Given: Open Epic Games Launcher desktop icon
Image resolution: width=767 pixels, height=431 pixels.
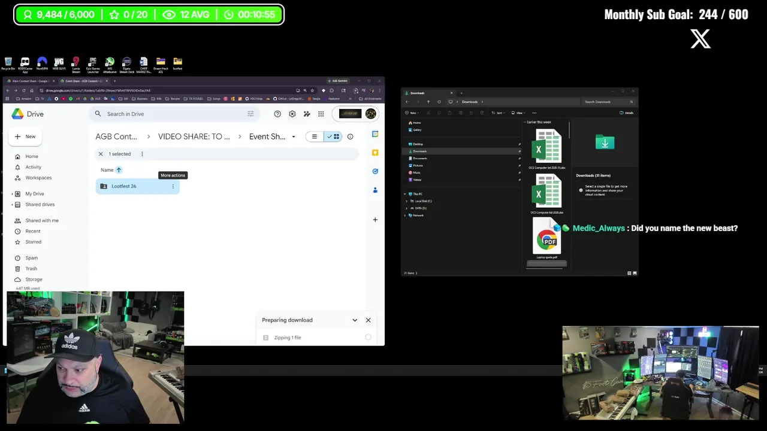Looking at the screenshot, I should 93,65.
